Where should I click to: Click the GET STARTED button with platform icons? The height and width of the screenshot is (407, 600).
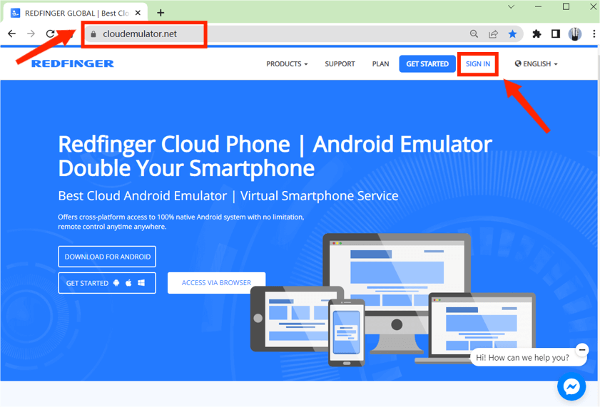coord(107,283)
